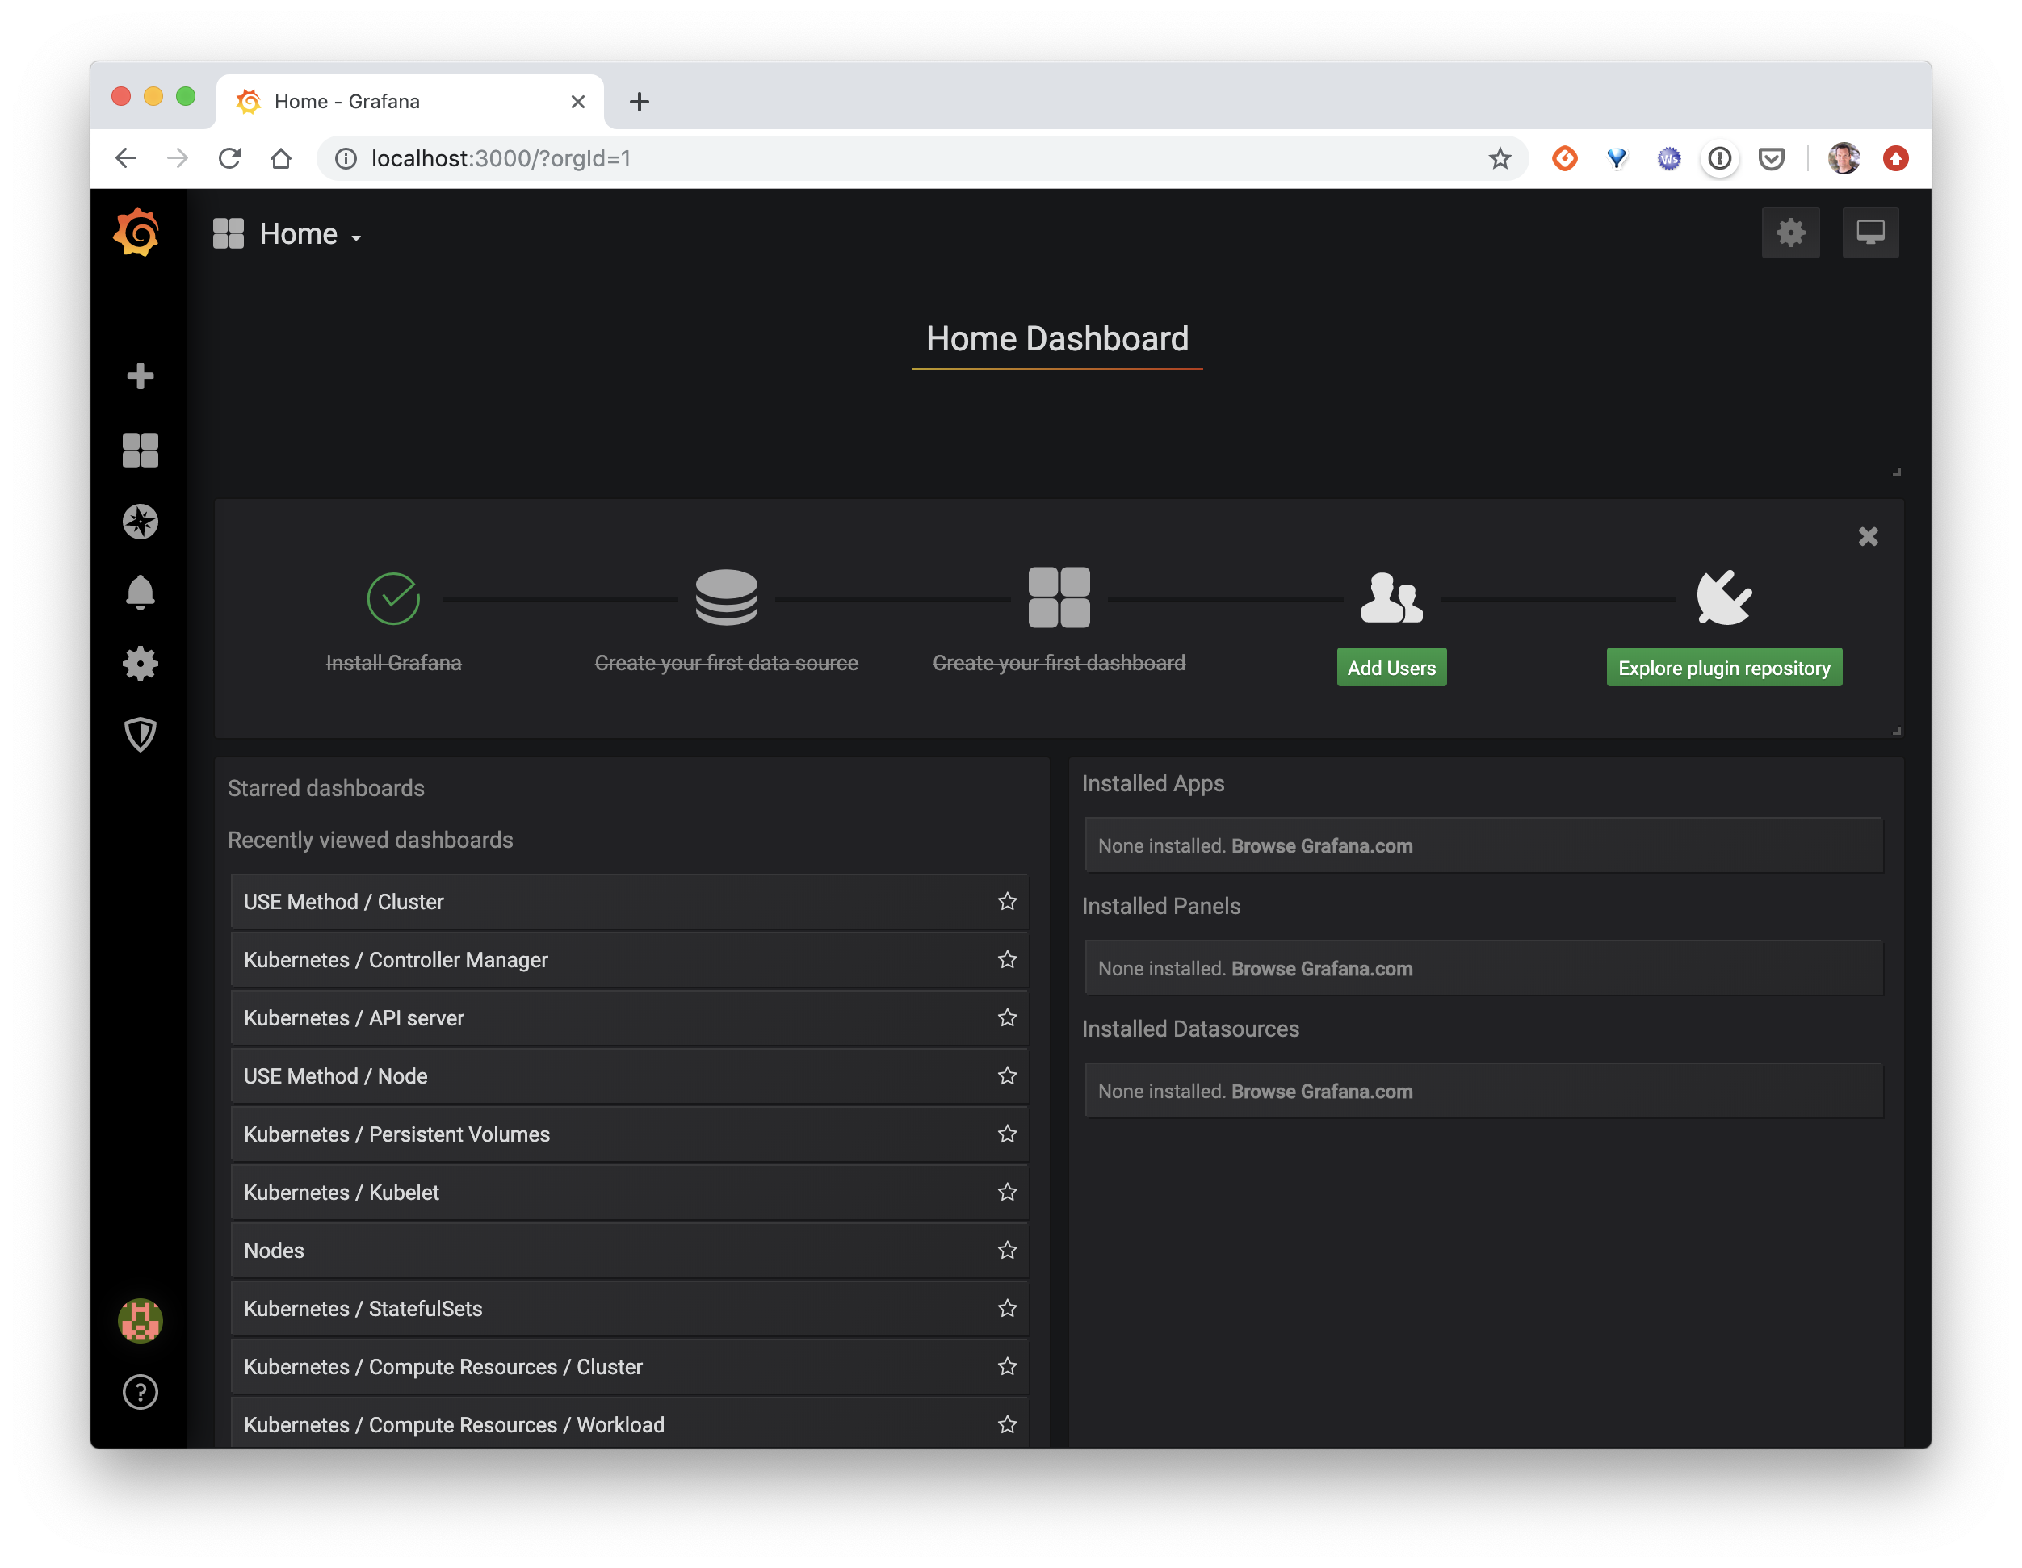2022x1568 pixels.
Task: Star Compute Resources / Workload dashboard
Action: click(1007, 1425)
